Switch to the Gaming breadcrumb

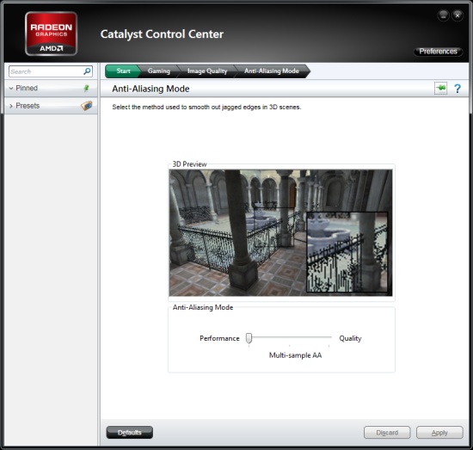pos(159,71)
